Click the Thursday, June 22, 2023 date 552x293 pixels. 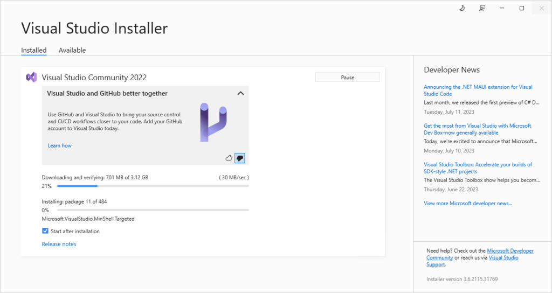click(451, 189)
